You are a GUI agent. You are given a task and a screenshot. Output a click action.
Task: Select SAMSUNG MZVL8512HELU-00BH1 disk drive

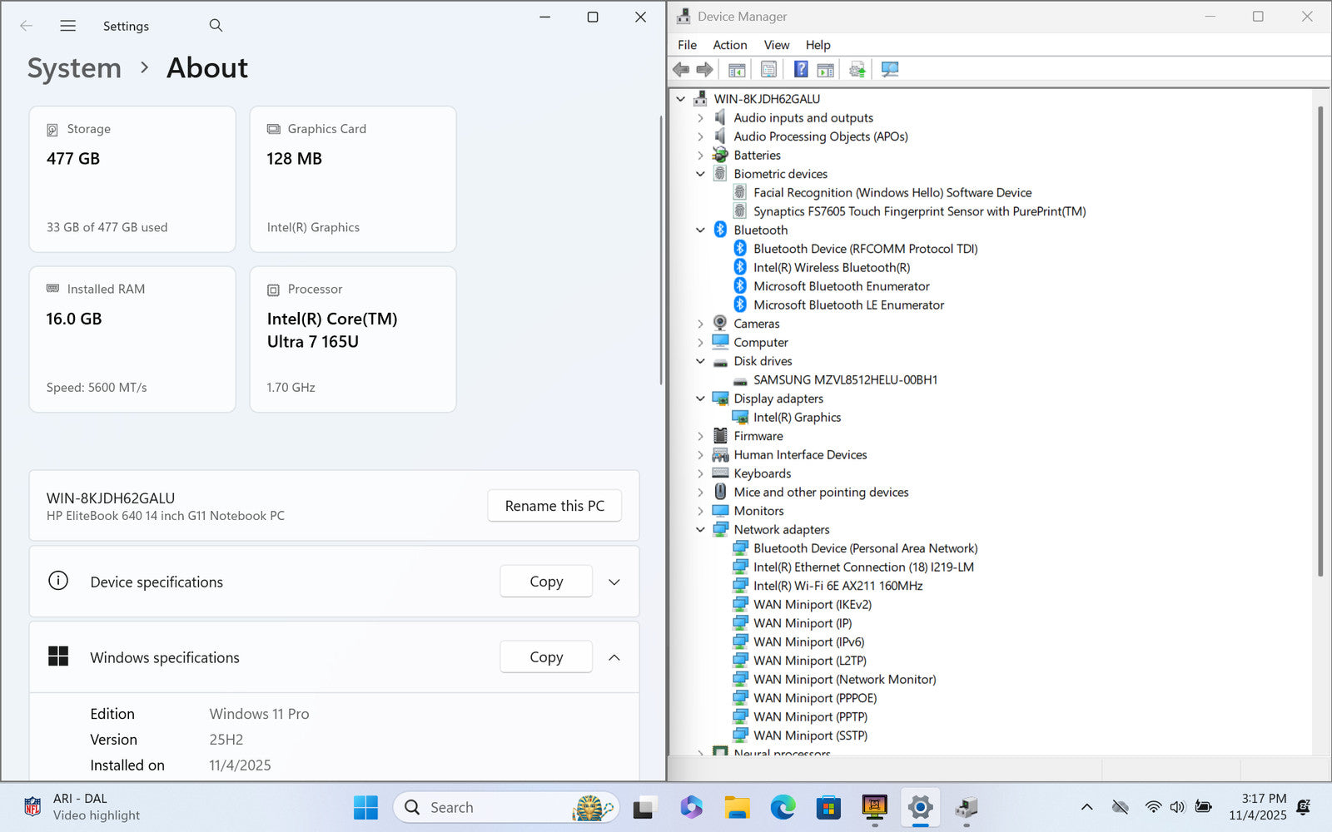pyautogui.click(x=845, y=379)
